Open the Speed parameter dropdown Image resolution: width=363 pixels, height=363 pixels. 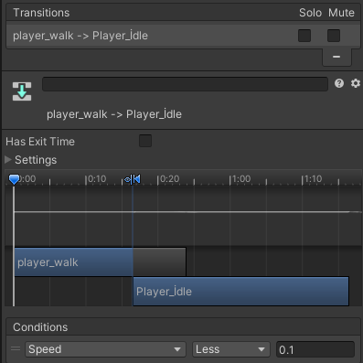click(105, 349)
